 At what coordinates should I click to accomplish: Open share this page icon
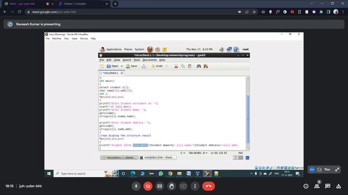247,12
